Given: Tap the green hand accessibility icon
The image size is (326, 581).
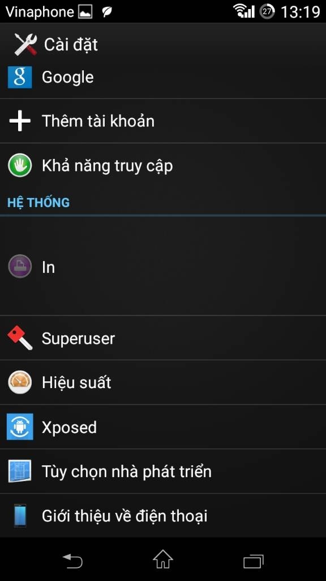Looking at the screenshot, I should pos(20,165).
